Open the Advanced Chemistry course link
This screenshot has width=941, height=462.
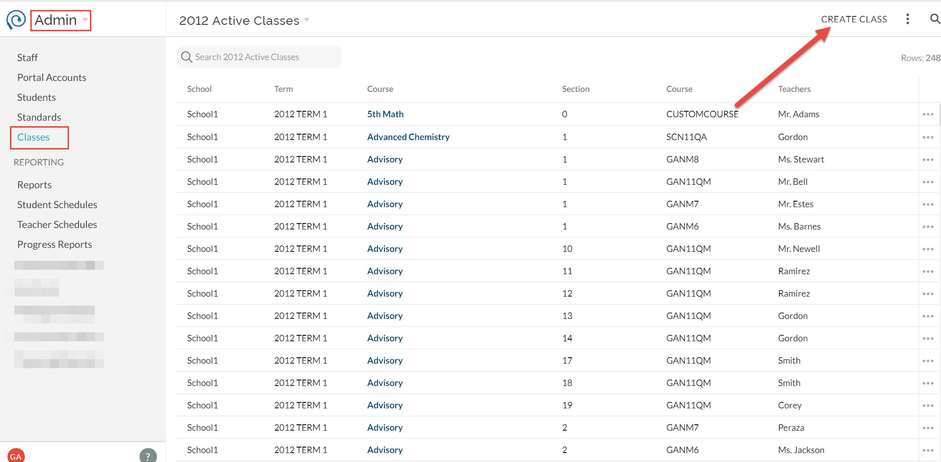[408, 137]
